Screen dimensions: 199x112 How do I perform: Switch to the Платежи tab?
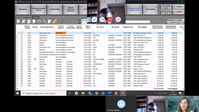pos(35,17)
